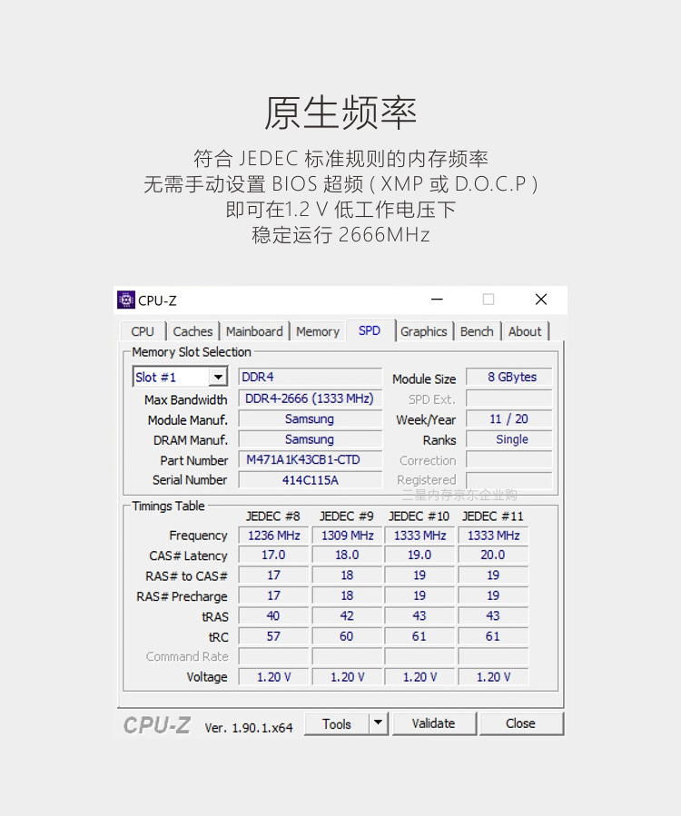
Task: Expand the Tools dropdown arrow
Action: click(x=379, y=723)
